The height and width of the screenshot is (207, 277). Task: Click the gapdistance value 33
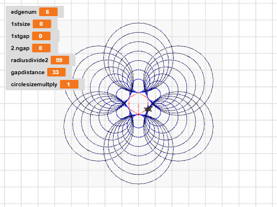tap(57, 72)
